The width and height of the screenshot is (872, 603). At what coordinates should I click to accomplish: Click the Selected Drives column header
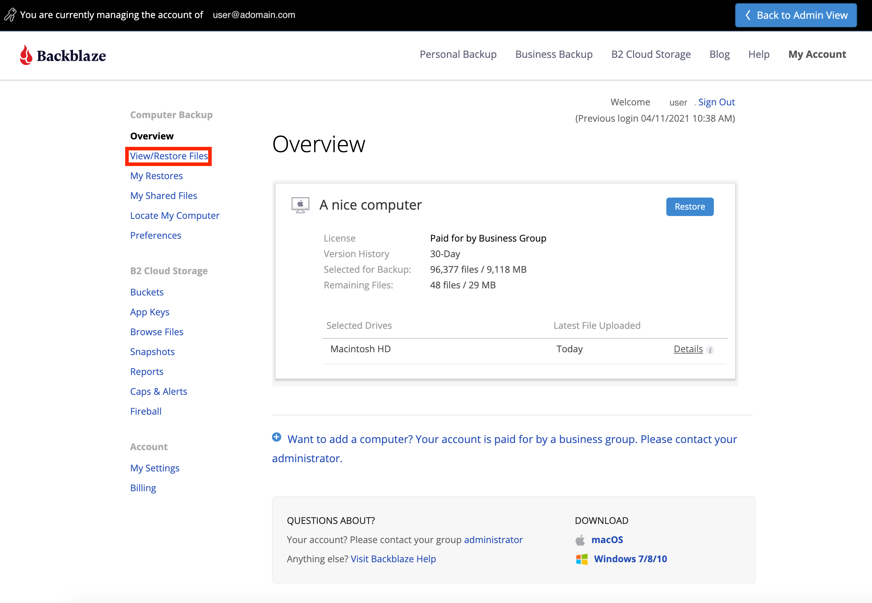tap(359, 326)
